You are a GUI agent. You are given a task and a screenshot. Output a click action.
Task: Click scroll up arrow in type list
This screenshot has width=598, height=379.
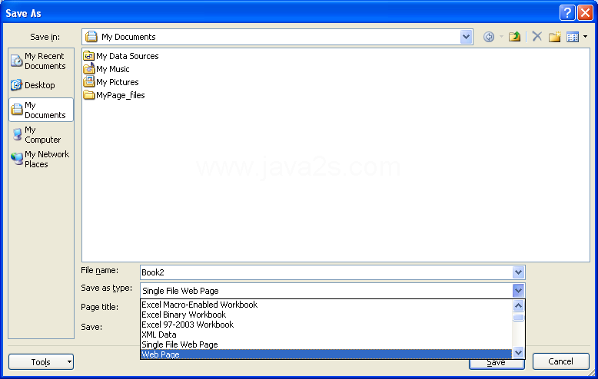(x=518, y=305)
